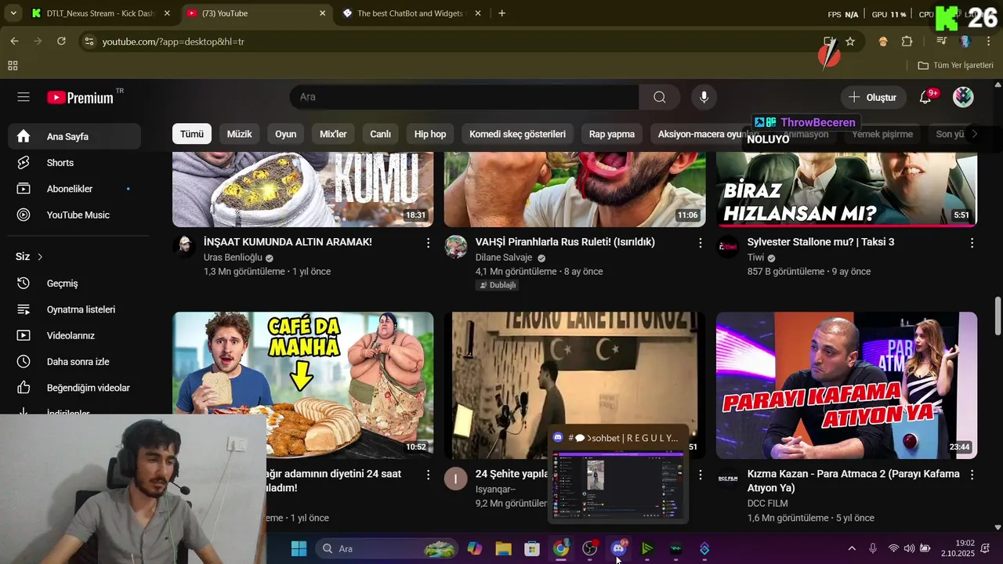1003x564 pixels.
Task: Select Komedi skeç gösterileri chip
Action: pyautogui.click(x=517, y=134)
